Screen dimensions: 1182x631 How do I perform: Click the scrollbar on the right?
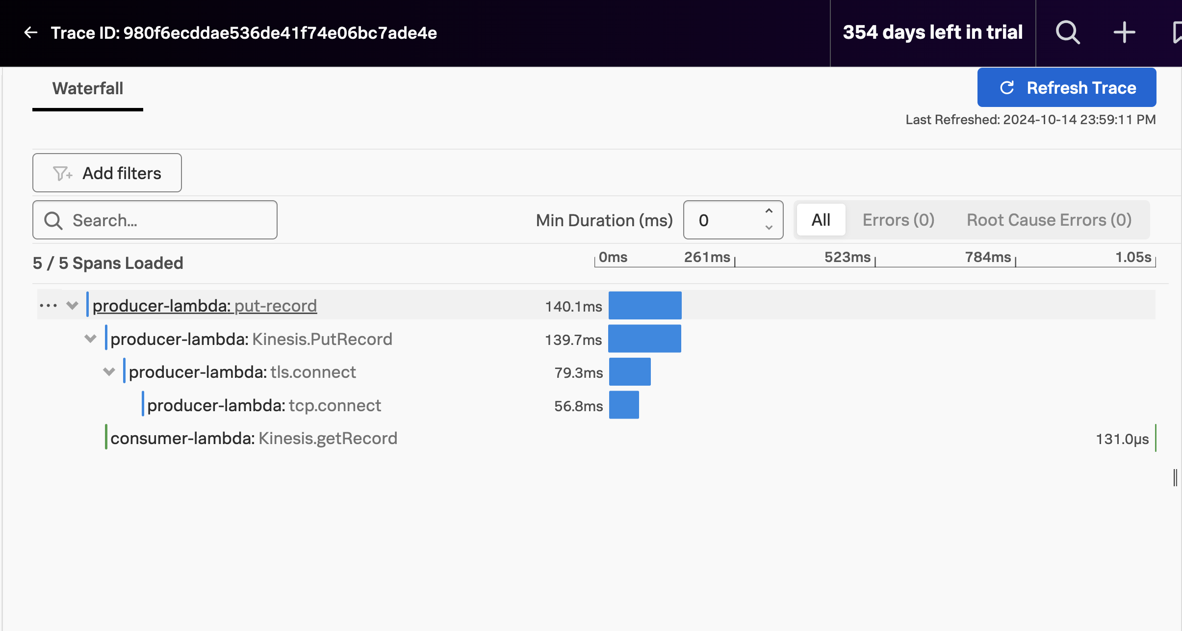pos(1175,475)
